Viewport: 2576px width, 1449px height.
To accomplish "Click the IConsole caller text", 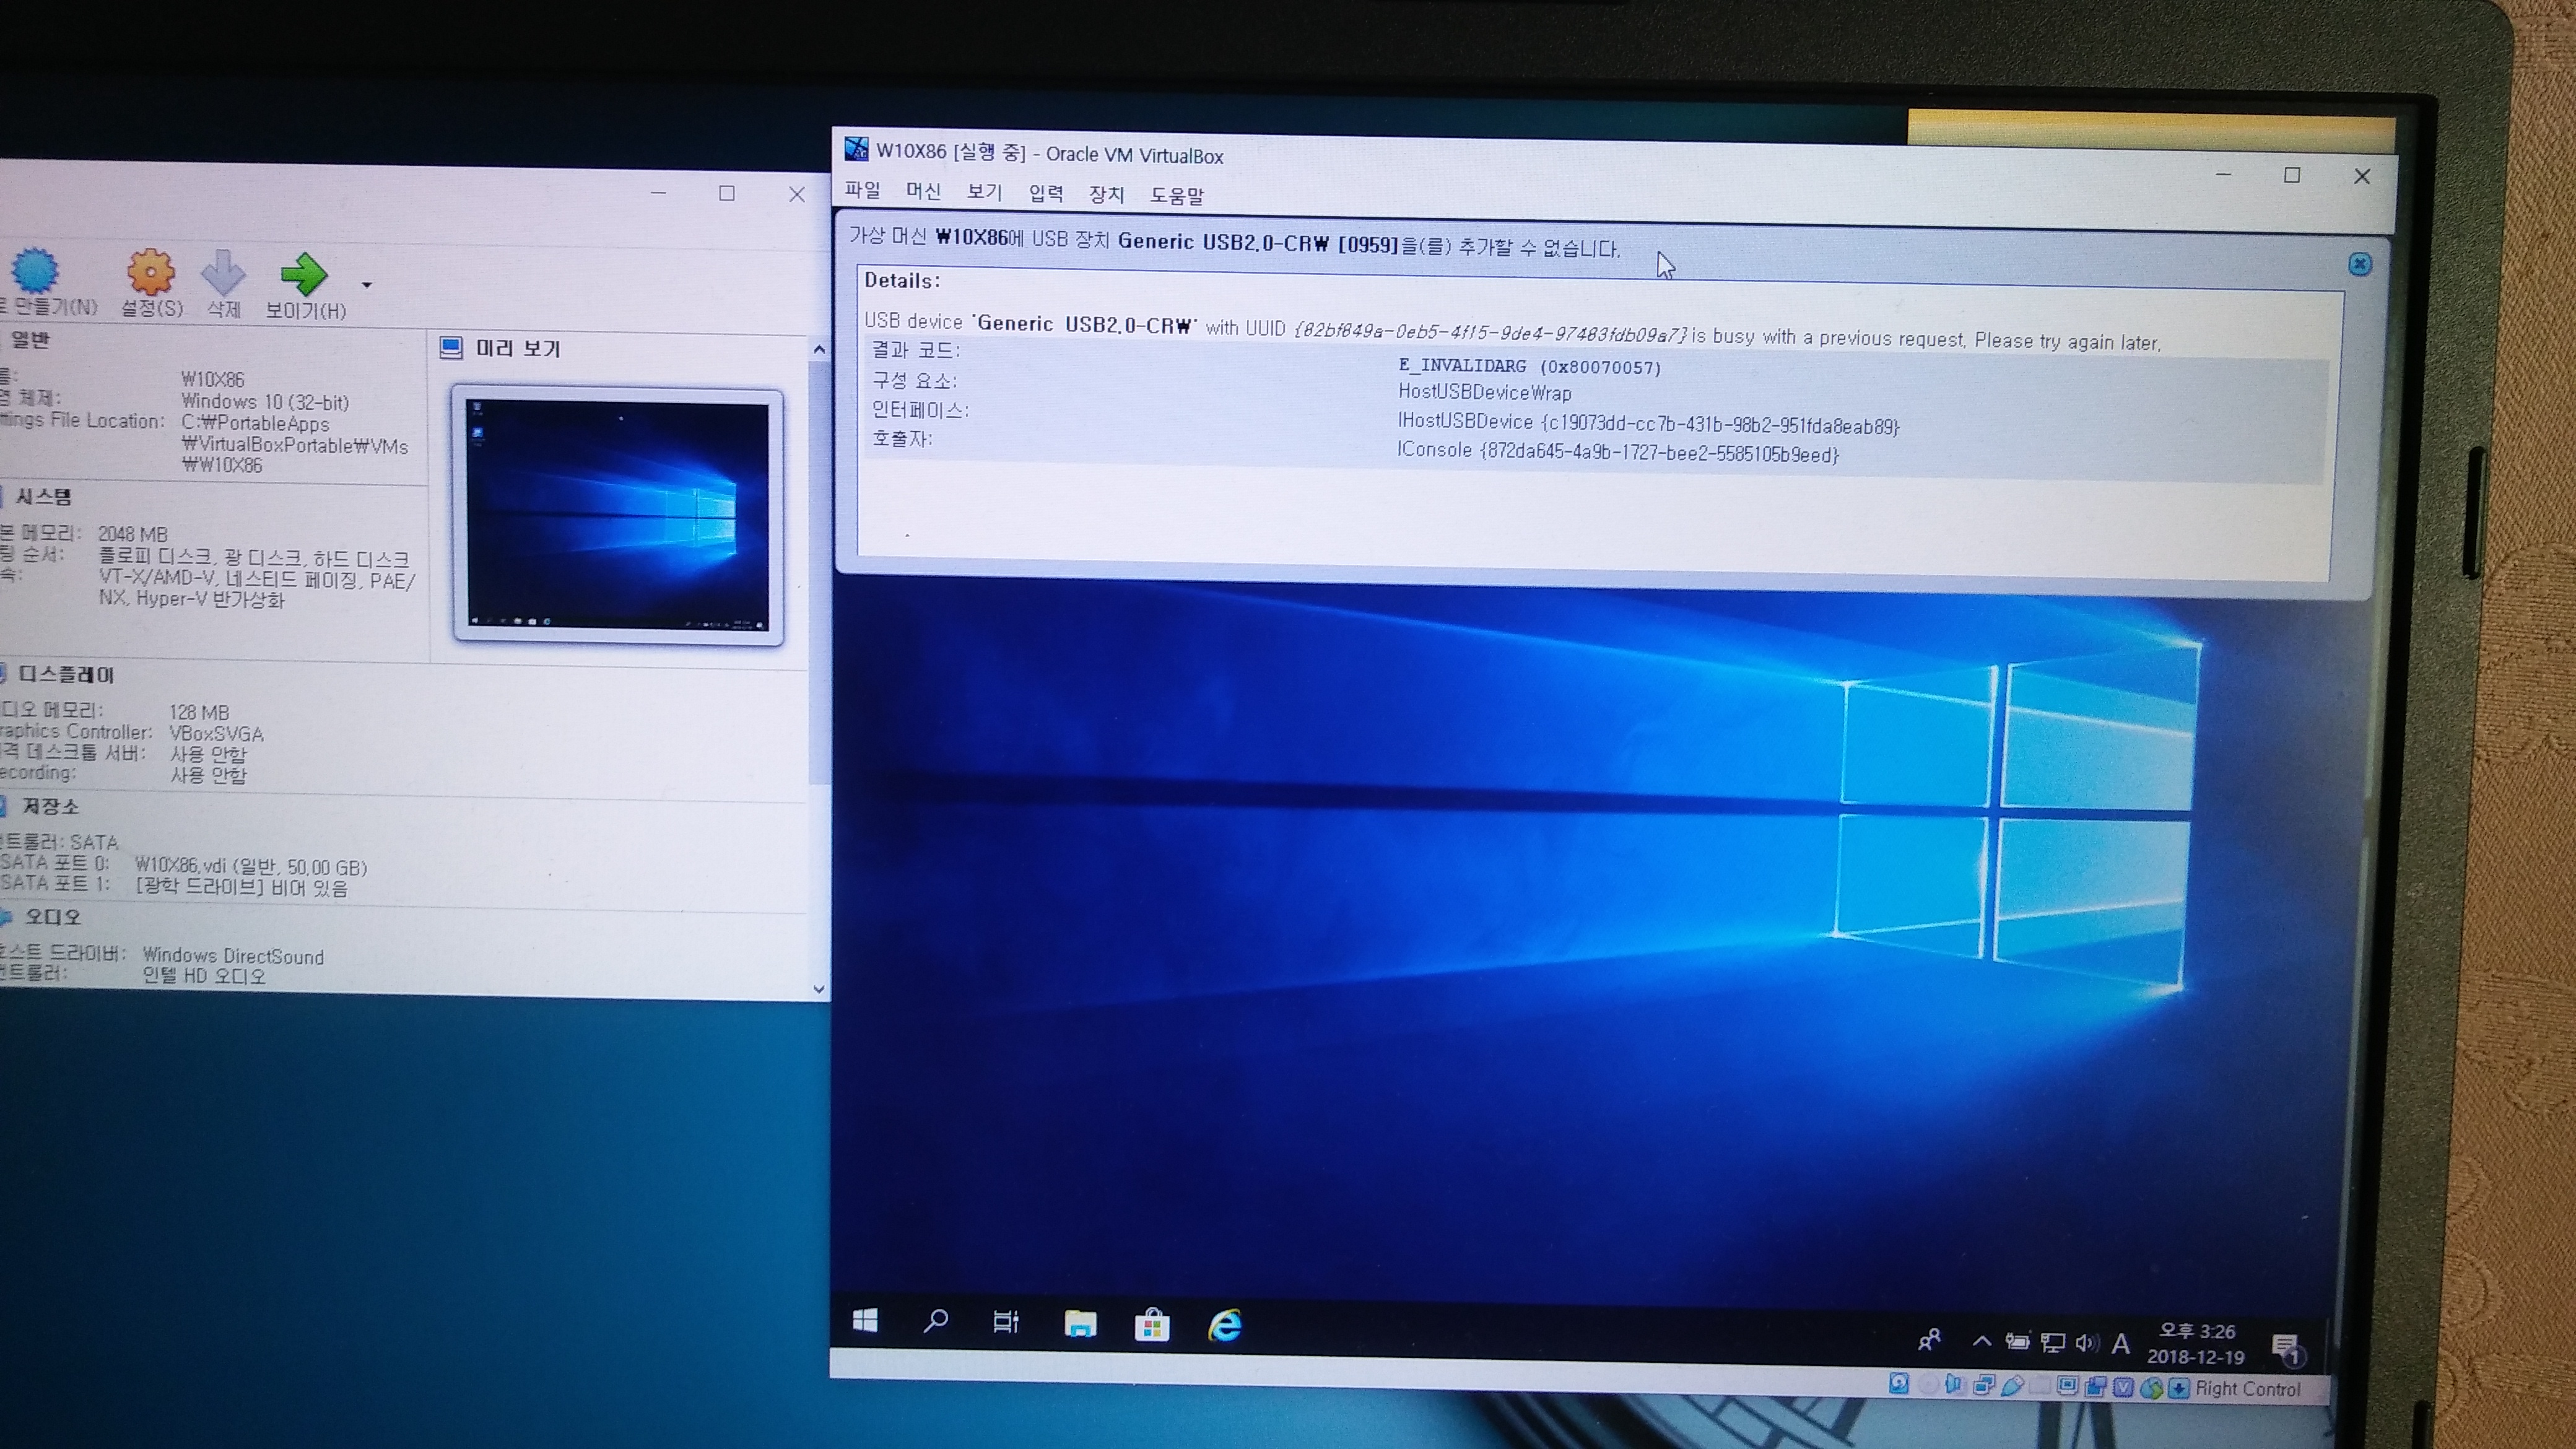I will 1617,452.
